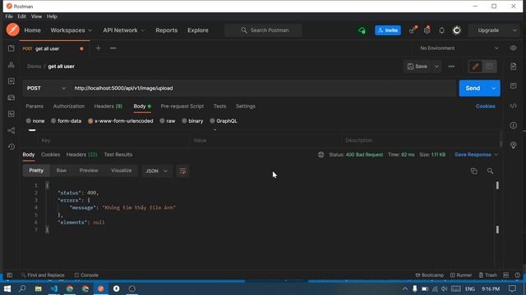The height and width of the screenshot is (295, 526).
Task: Open the Mock Servers sidebar icon
Action: pos(11,98)
